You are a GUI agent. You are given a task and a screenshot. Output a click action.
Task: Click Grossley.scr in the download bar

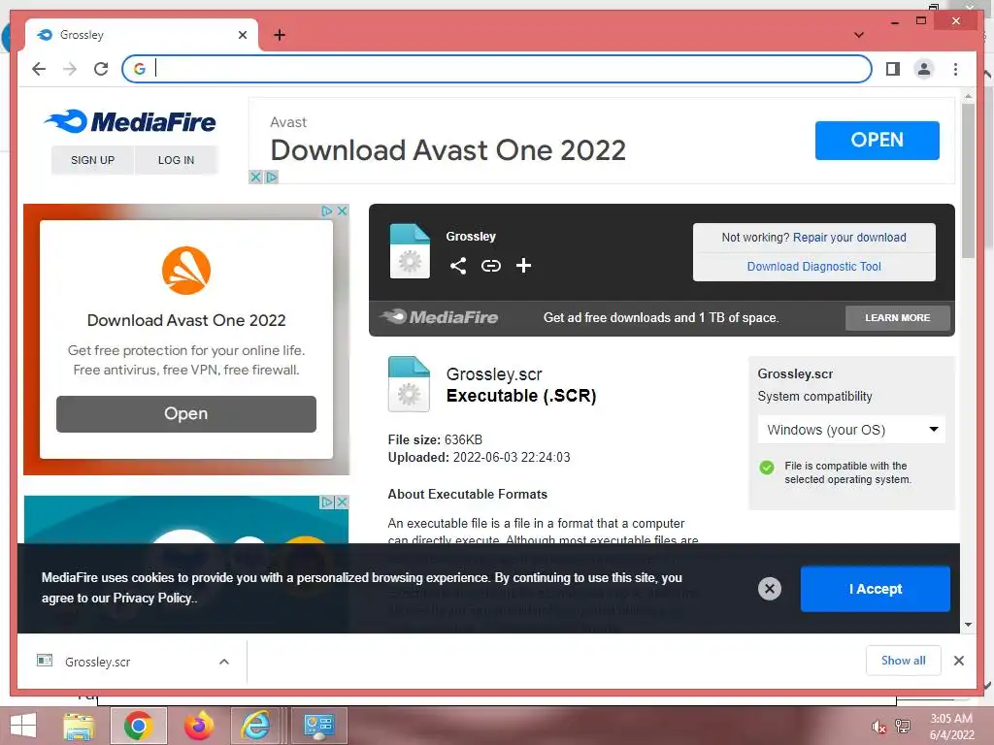98,662
